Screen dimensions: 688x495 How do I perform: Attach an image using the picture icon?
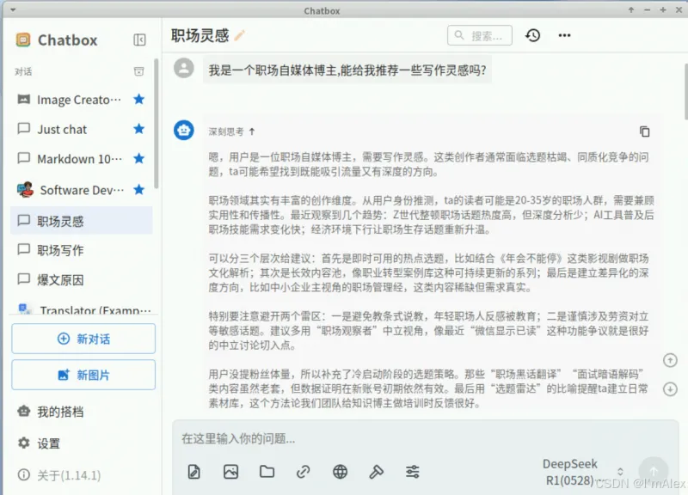coord(230,471)
